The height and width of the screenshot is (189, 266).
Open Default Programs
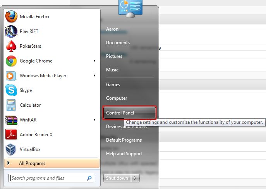point(124,140)
